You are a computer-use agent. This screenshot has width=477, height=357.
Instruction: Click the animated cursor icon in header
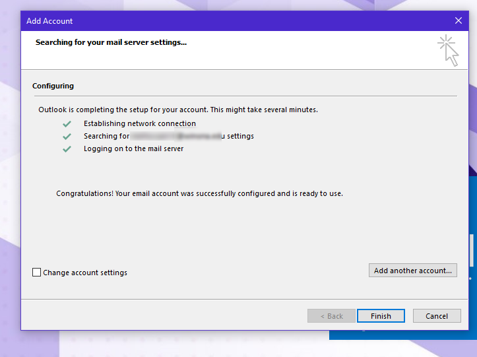pos(449,50)
